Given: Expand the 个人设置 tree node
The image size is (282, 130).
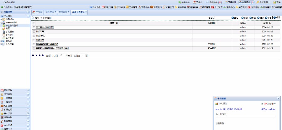Looking at the screenshot, I should tap(1, 44).
